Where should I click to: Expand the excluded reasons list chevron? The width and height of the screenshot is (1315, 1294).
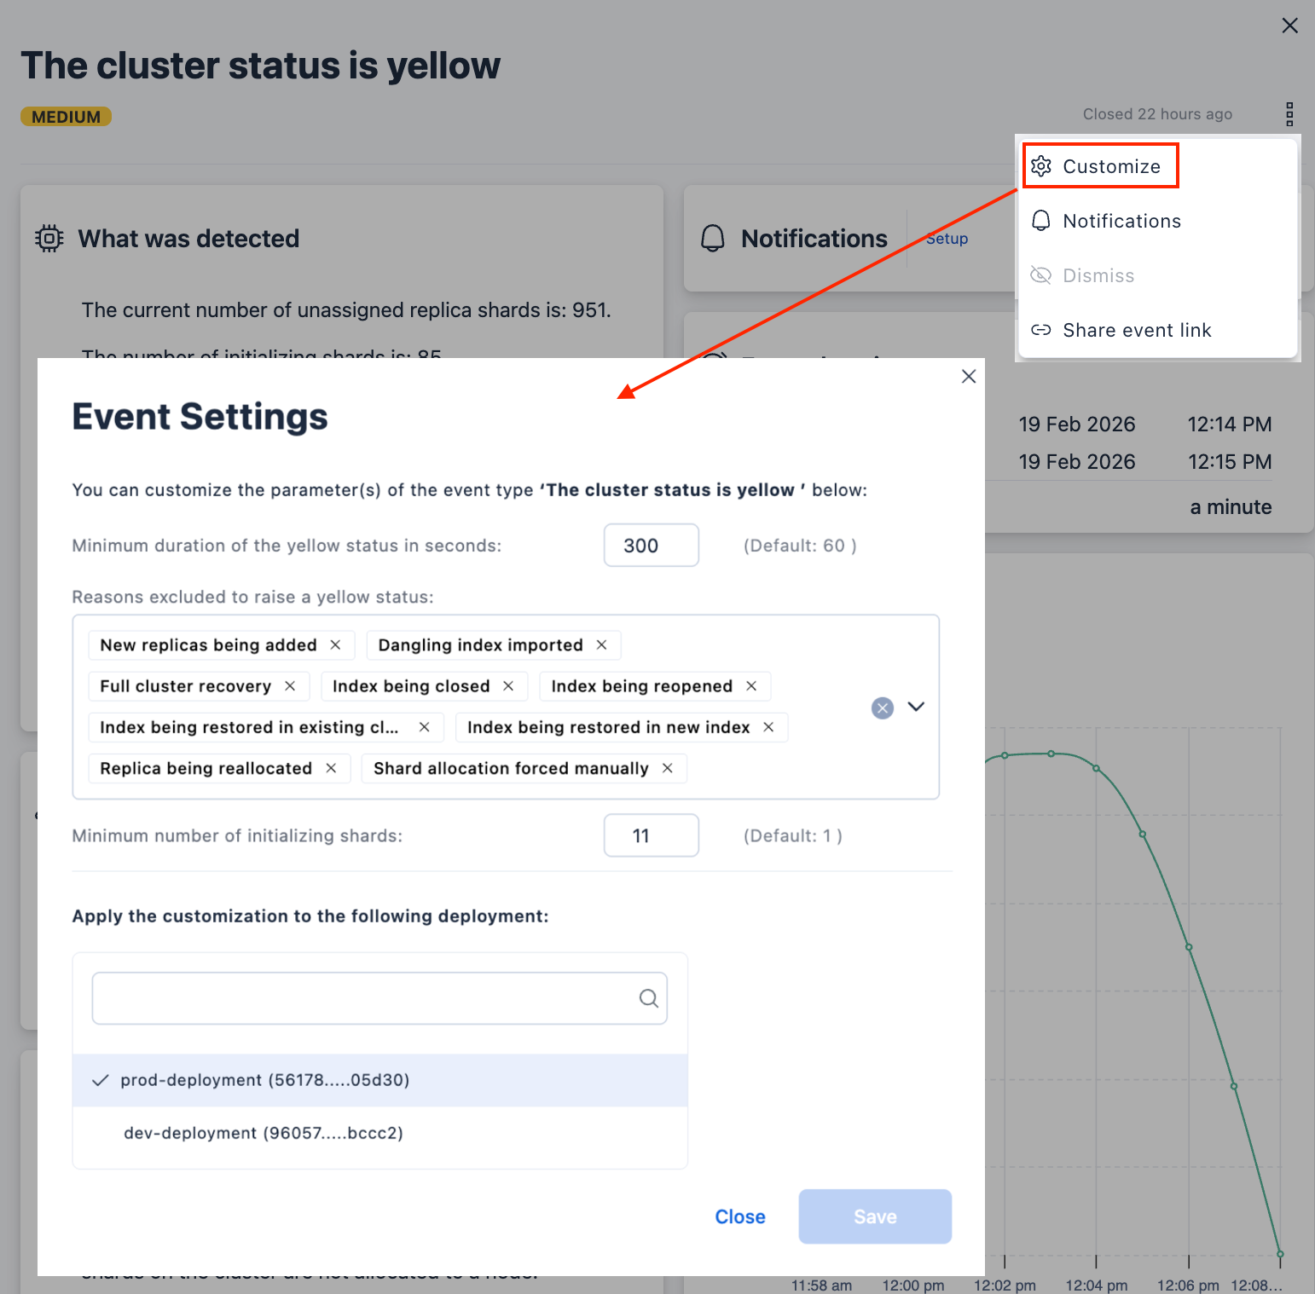[916, 708]
